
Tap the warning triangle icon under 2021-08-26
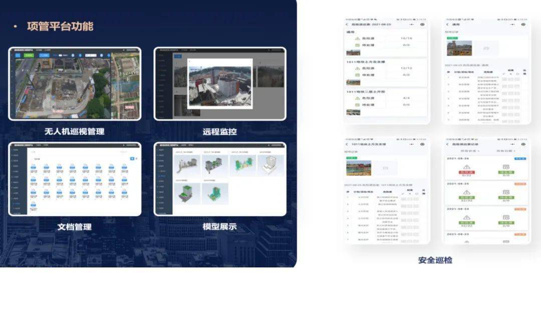[466, 167]
